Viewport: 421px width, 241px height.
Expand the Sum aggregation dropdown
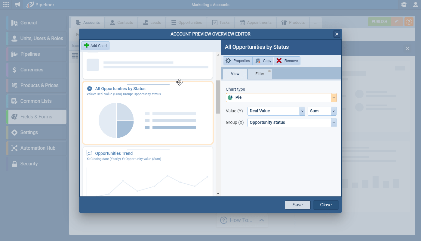333,111
